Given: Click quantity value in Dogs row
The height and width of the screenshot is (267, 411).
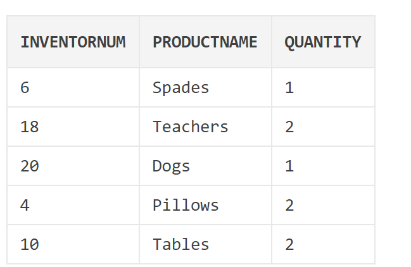Looking at the screenshot, I should tap(323, 166).
